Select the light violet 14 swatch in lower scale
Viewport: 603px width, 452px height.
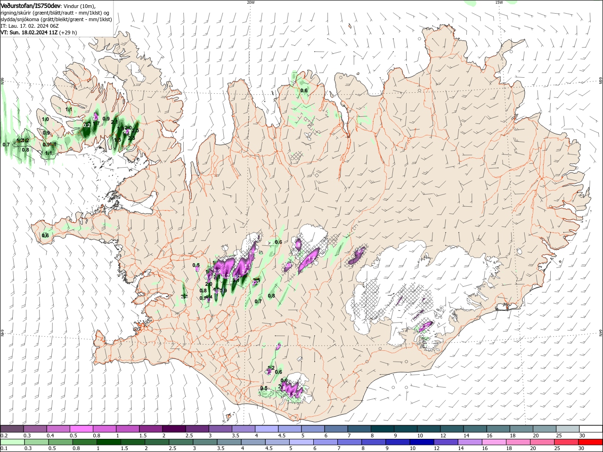[x=469, y=442]
